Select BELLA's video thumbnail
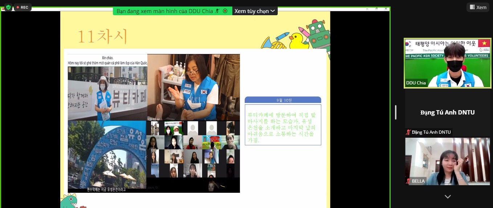Screen dimensions: 493x208 [447, 161]
